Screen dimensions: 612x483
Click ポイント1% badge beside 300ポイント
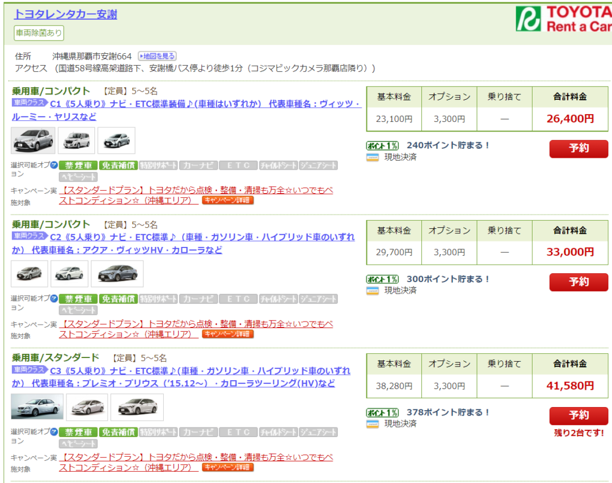pyautogui.click(x=382, y=279)
